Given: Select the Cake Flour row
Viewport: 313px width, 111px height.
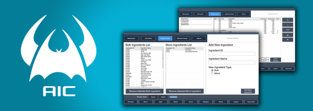Looking at the screenshot, I should pos(144,63).
